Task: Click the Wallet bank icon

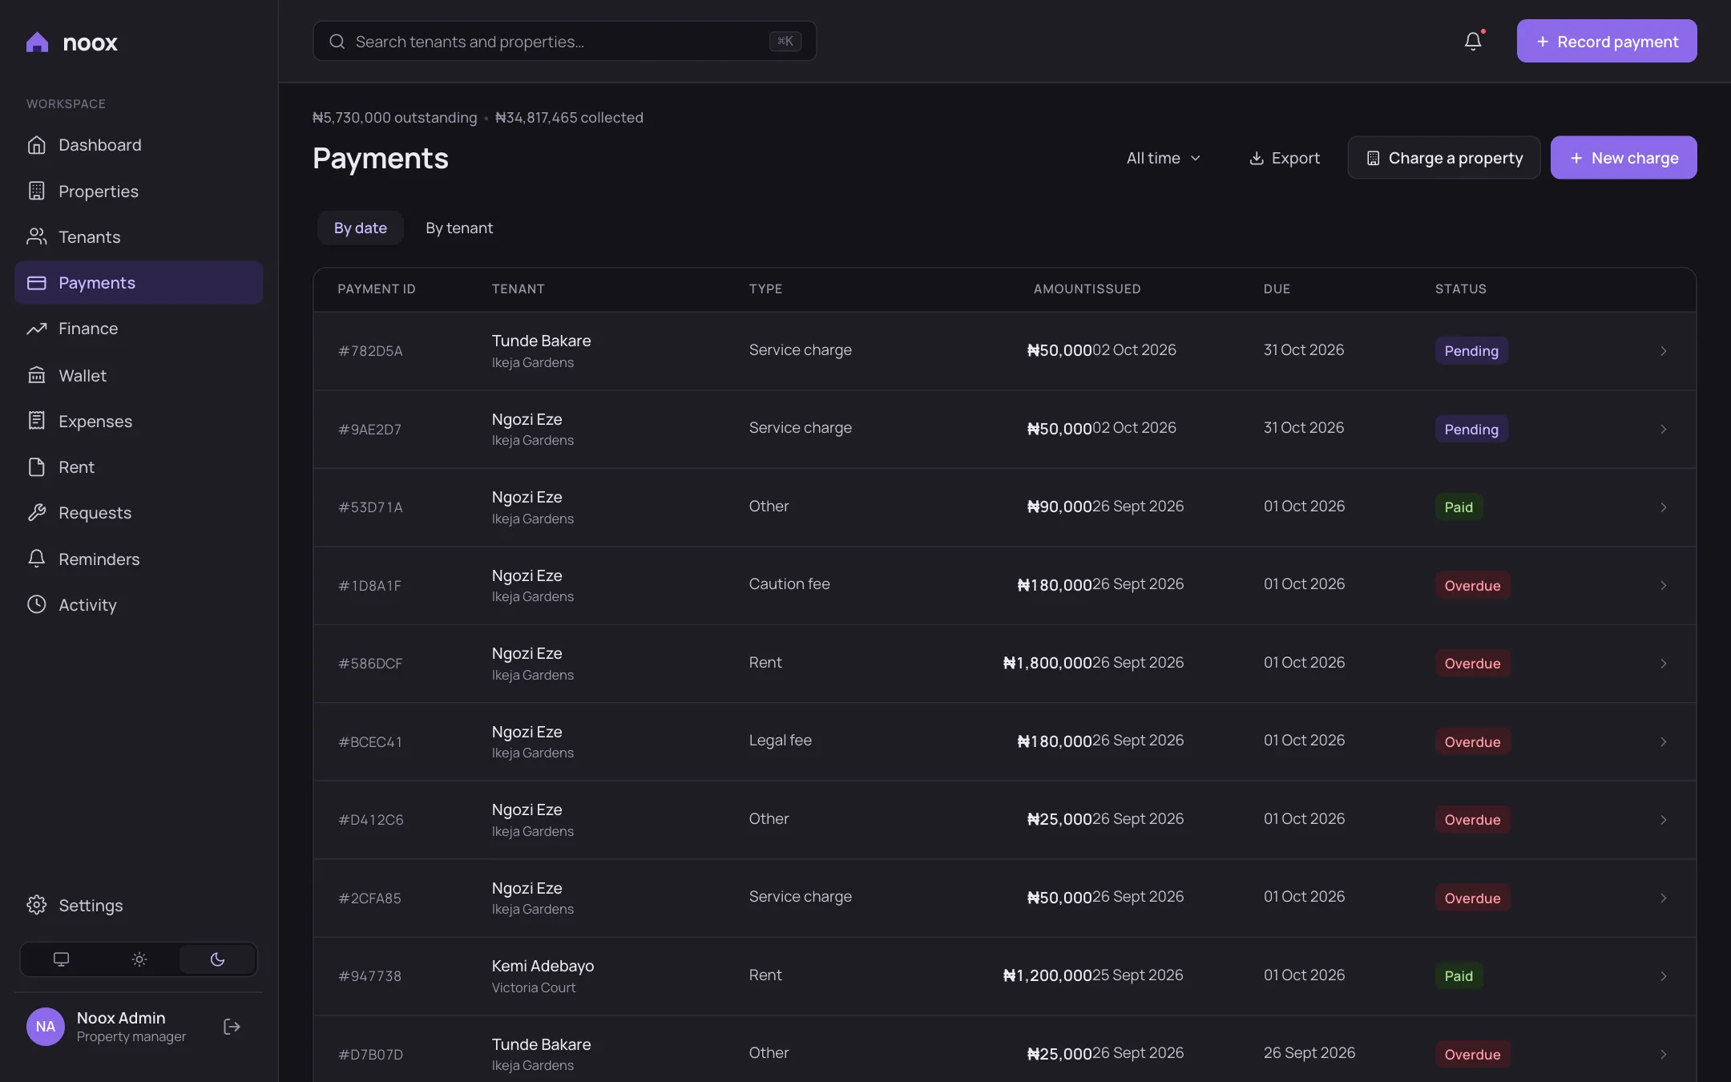Action: pos(37,375)
